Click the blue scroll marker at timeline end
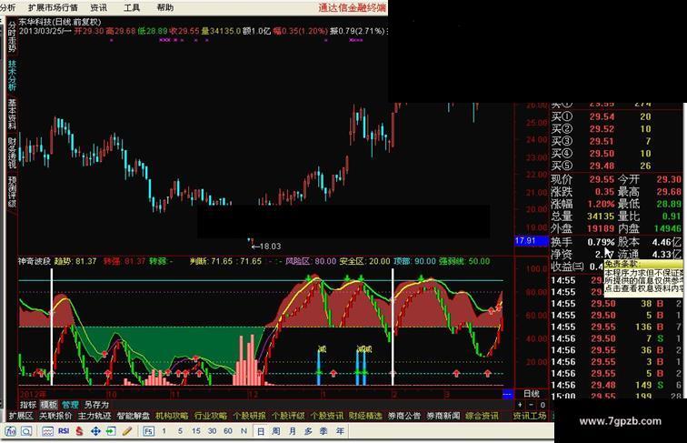This screenshot has height=443, width=687. tap(507, 394)
